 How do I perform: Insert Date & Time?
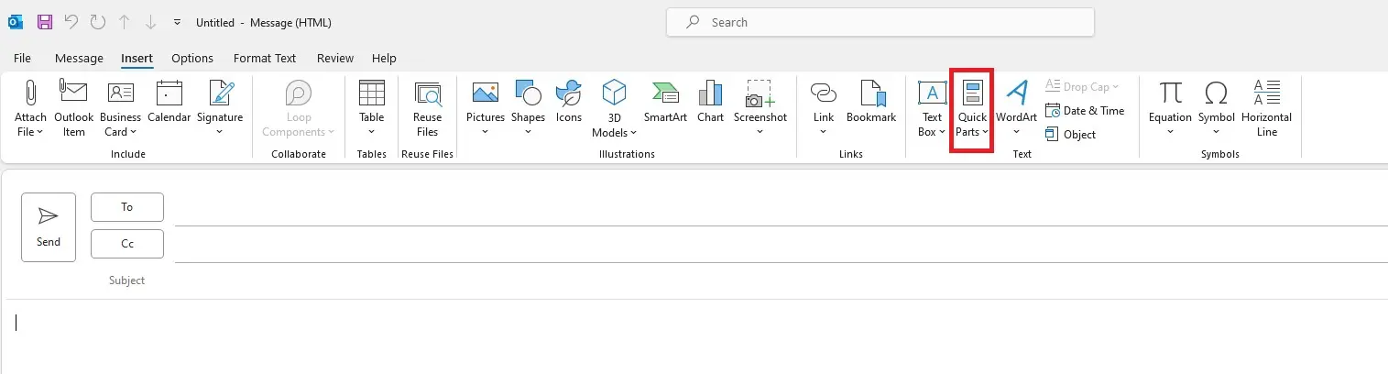tap(1085, 111)
